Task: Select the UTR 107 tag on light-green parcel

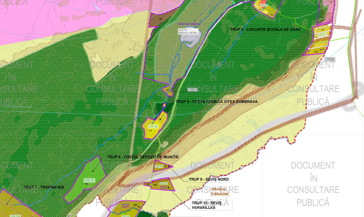Action: pos(90,180)
